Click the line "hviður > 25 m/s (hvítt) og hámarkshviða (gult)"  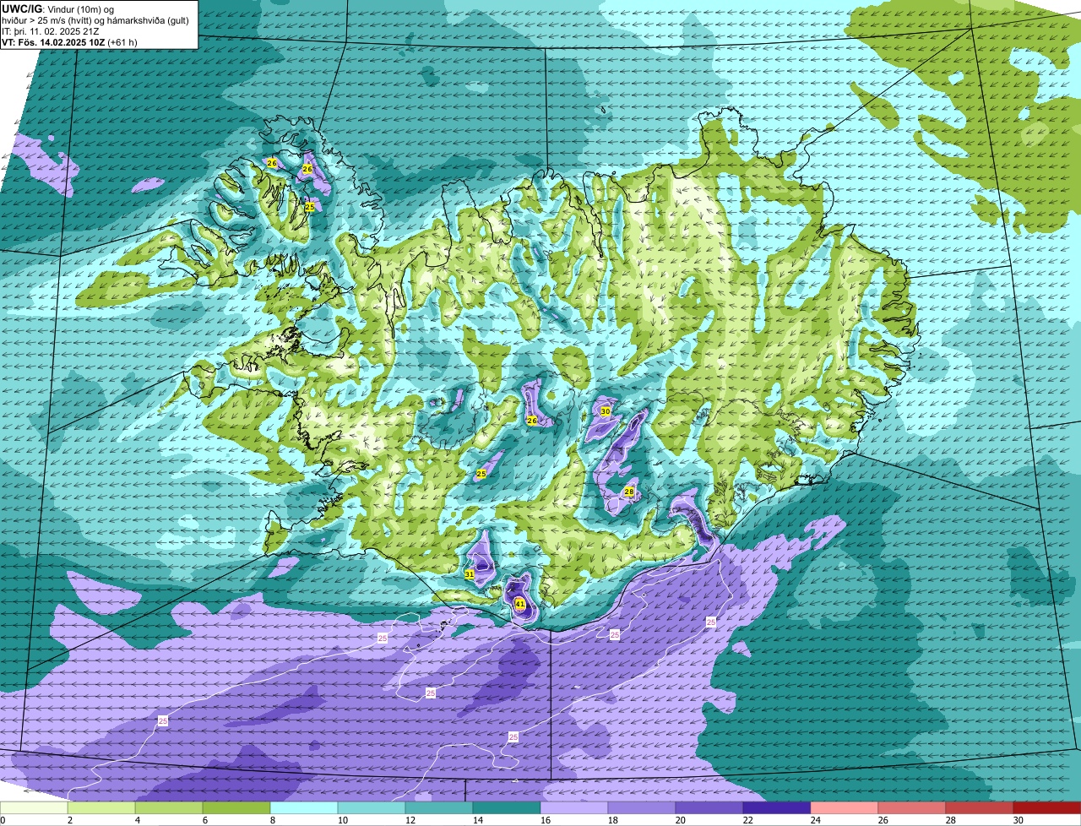pyautogui.click(x=95, y=20)
